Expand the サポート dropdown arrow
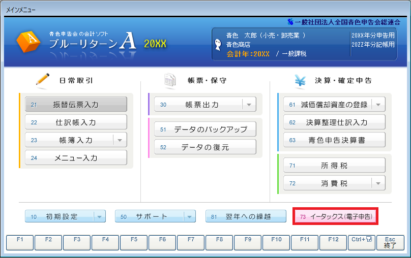Screen dimensions: 411x258 click(189, 217)
